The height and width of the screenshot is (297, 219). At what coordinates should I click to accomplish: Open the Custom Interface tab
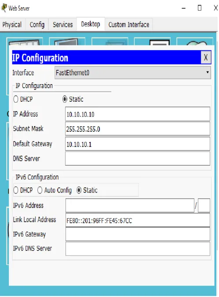pyautogui.click(x=129, y=25)
